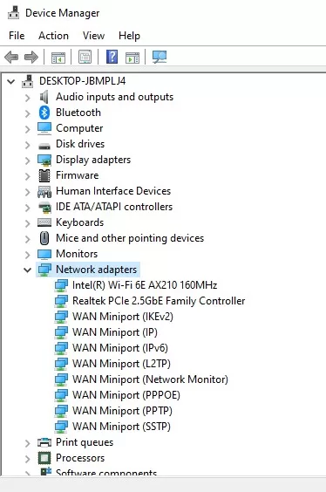326x492 pixels.
Task: Expand the Processors category
Action: pyautogui.click(x=28, y=459)
